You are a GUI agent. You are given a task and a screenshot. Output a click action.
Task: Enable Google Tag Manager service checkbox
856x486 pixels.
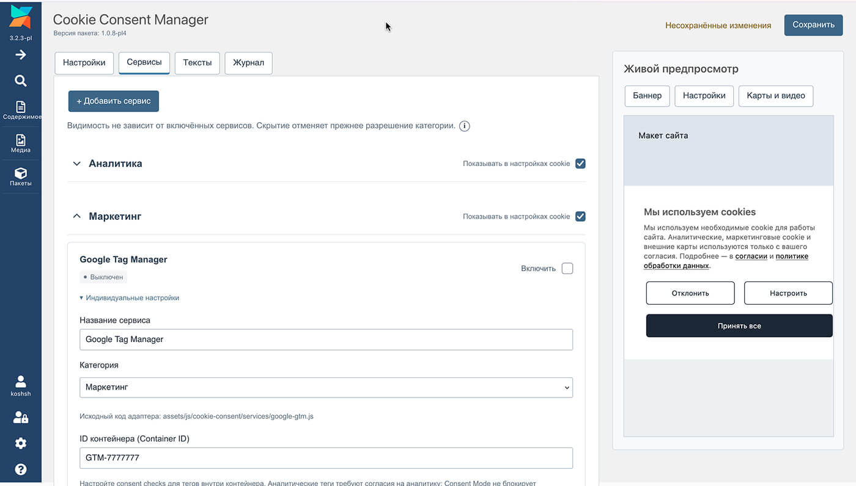(567, 269)
